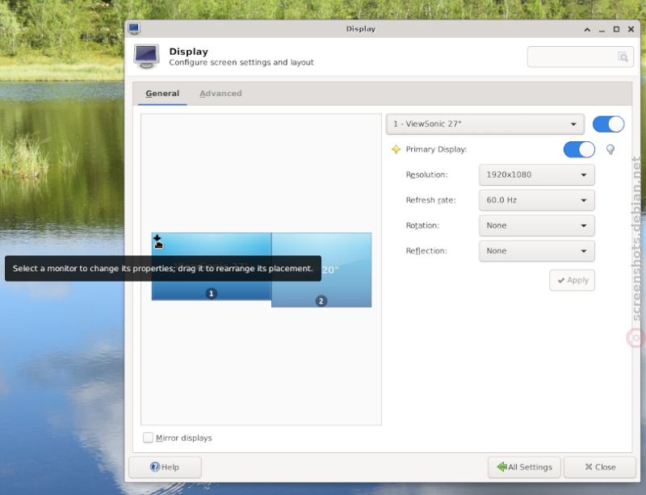Screen dimensions: 646x495
Task: Click the Close button at bottom
Action: (600, 467)
